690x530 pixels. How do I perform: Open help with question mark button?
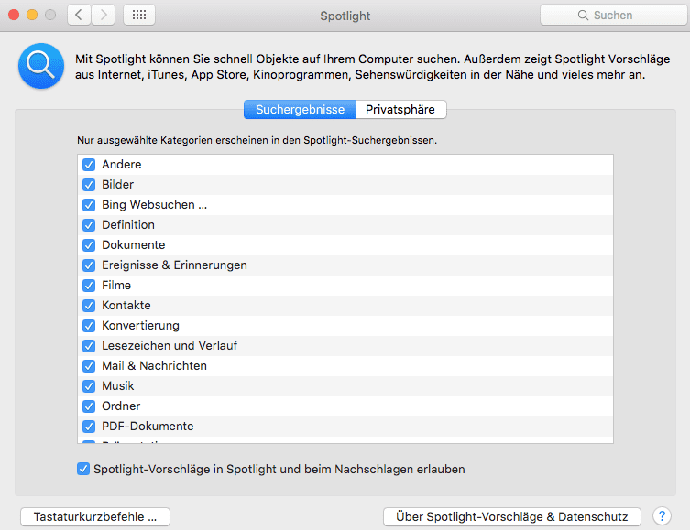[x=662, y=516]
